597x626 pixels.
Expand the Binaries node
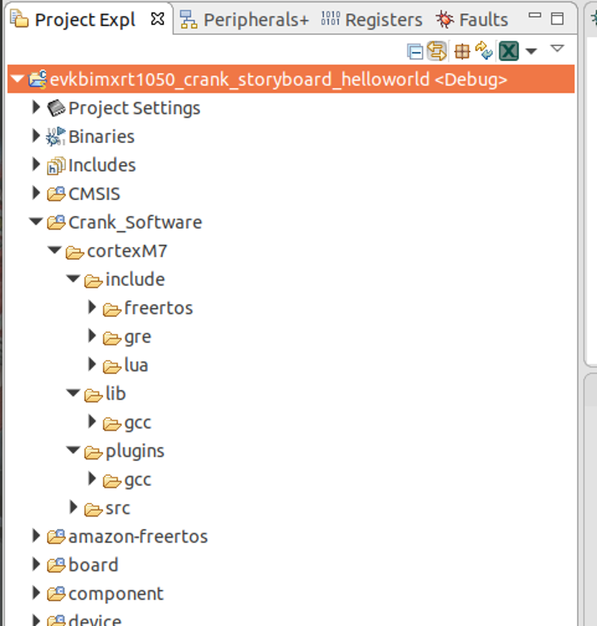tap(37, 136)
